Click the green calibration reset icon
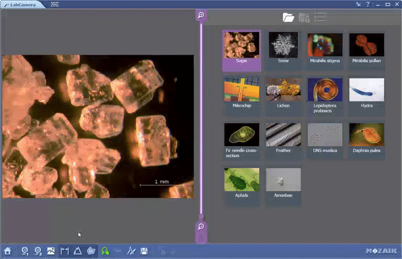The image size is (402, 259). (x=105, y=251)
